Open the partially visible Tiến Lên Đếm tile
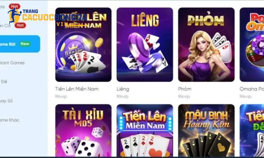Image resolution: width=264 pixels, height=158 pixels. [x=252, y=131]
